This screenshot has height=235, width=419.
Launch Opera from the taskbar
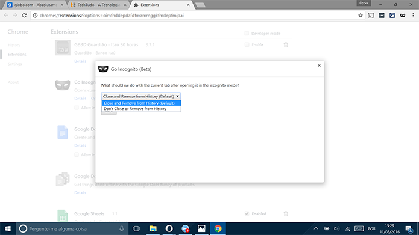(x=169, y=228)
